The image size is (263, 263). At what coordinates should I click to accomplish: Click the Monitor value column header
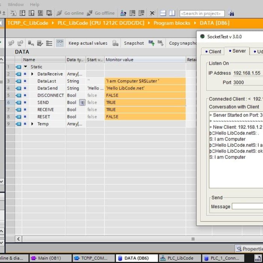click(145, 60)
